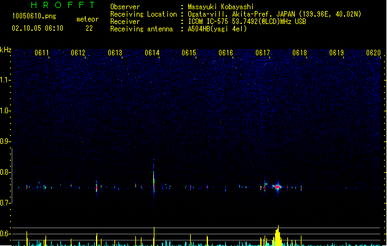Select the yellow intensity spike below 0614

[x=154, y=236]
